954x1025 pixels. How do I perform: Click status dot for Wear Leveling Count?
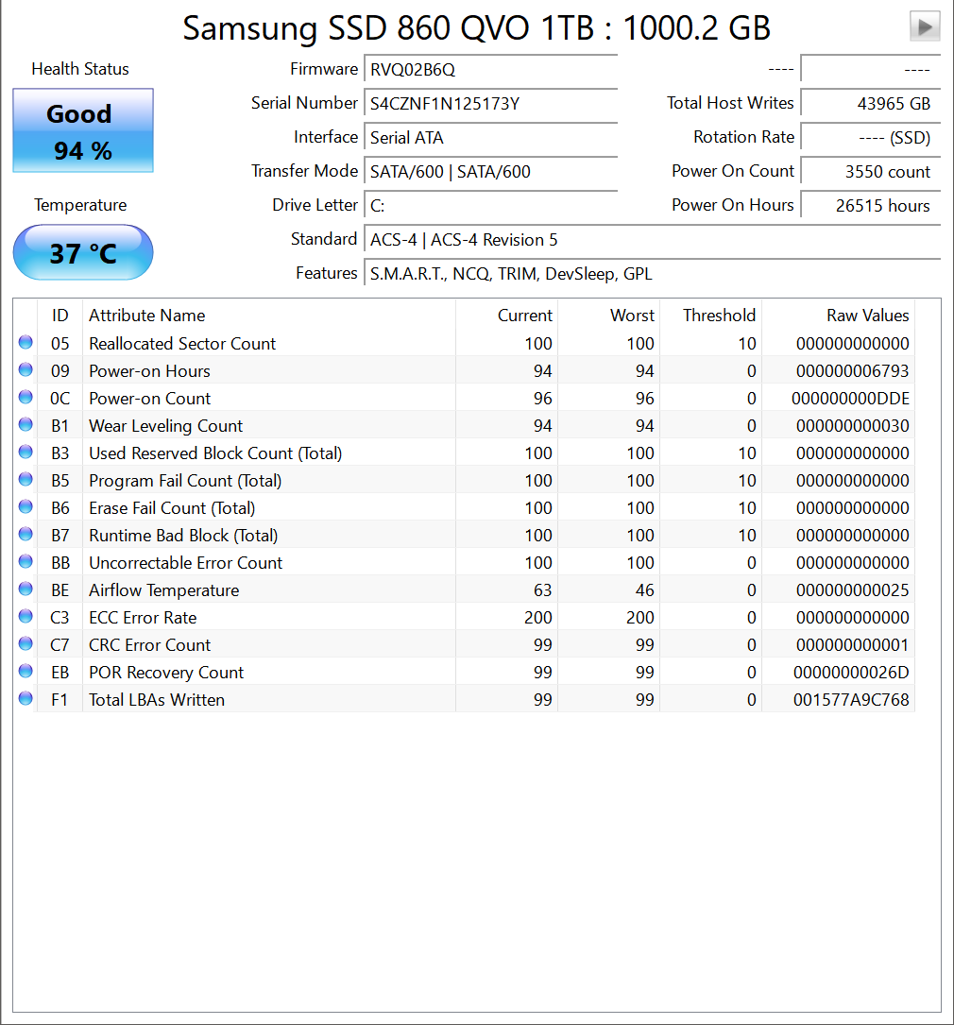pos(26,425)
